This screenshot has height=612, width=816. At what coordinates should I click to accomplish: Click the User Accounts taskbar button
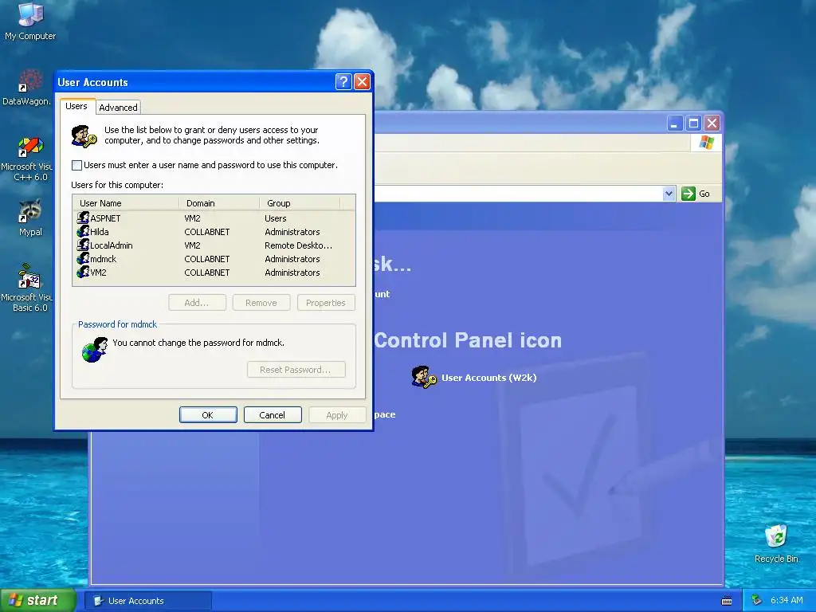pyautogui.click(x=147, y=601)
